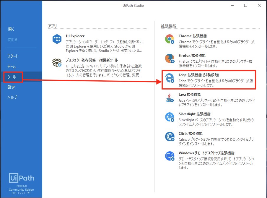Screen dimensions: 267x198
Task: Select スタート in the sidebar
Action: tap(13, 56)
